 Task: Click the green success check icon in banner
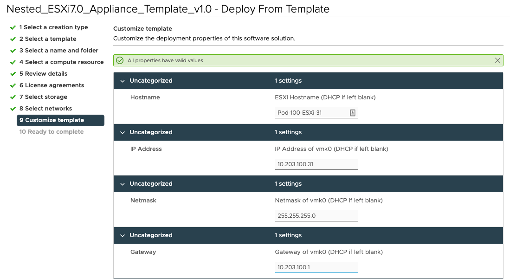tap(120, 60)
